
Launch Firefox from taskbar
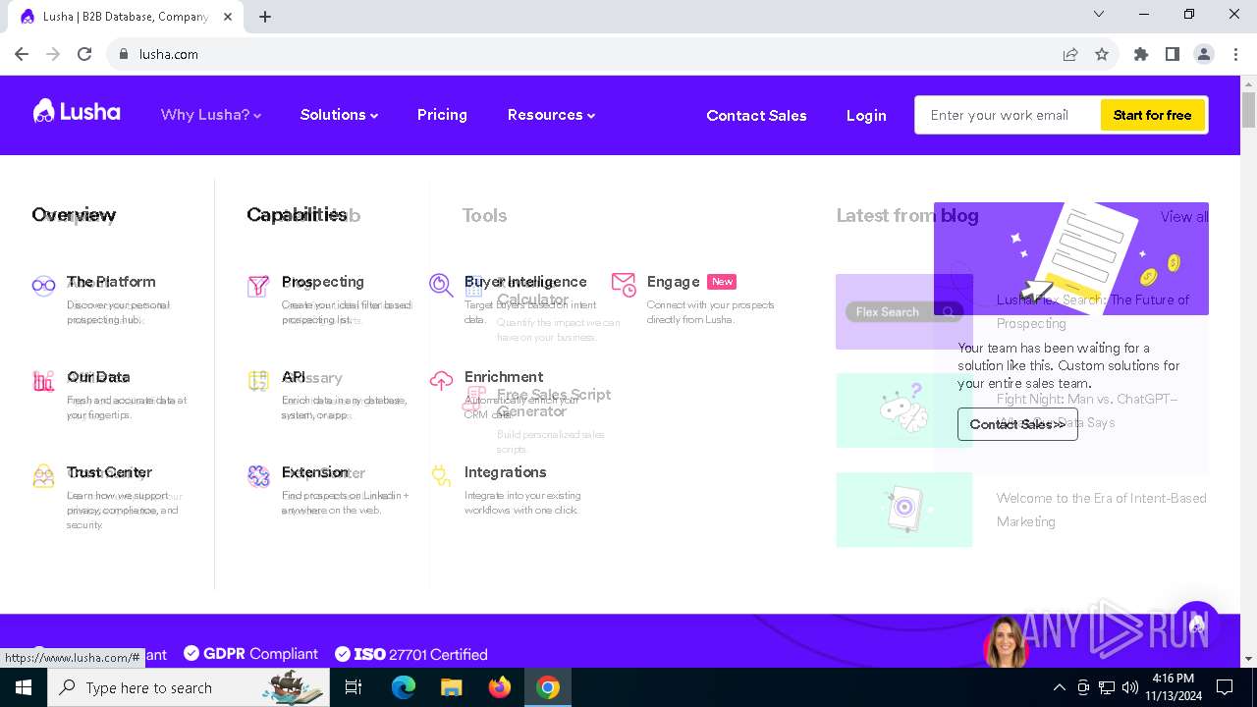pos(500,687)
